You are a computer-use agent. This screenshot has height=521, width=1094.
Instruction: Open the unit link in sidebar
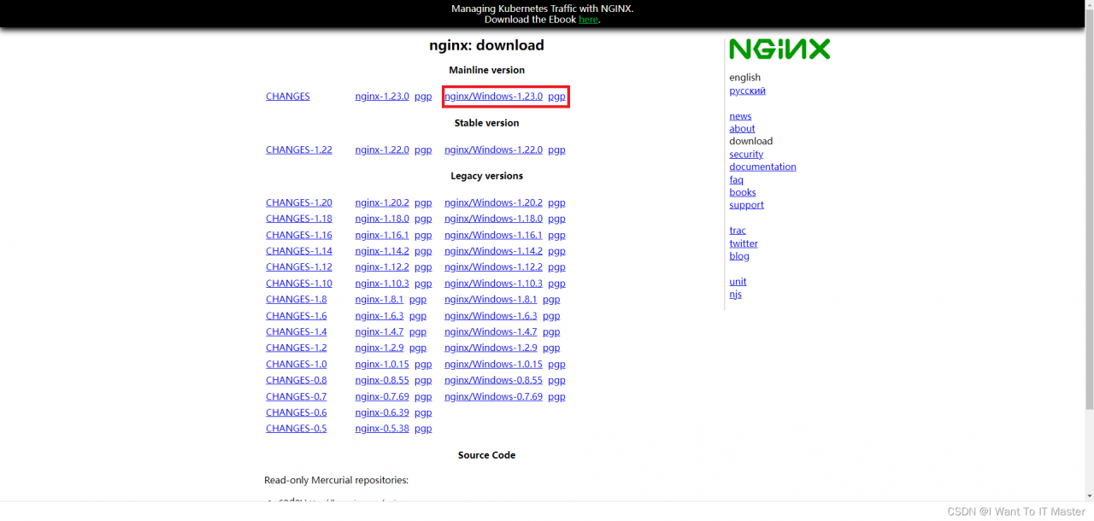(738, 282)
